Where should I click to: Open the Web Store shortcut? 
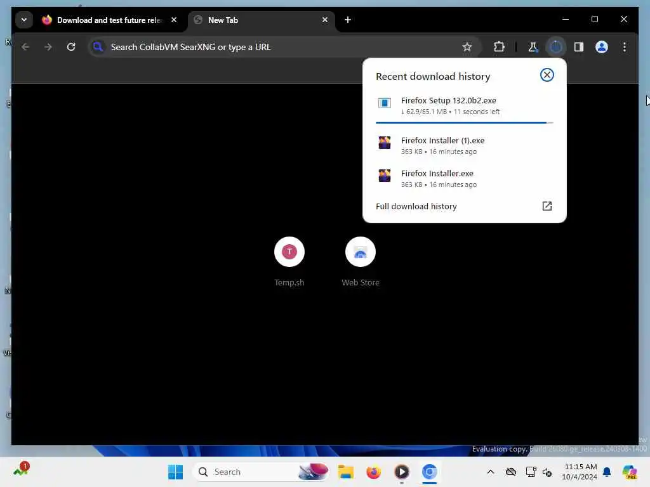[x=361, y=262]
